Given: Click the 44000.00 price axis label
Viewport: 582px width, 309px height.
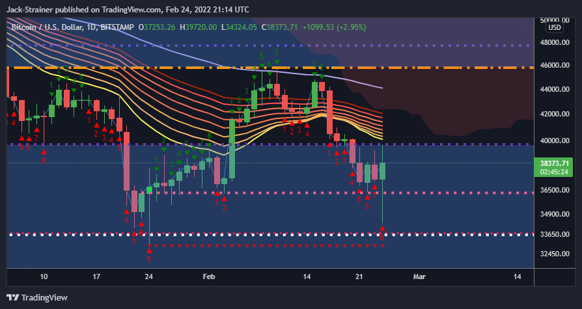Looking at the screenshot, I should click(555, 89).
